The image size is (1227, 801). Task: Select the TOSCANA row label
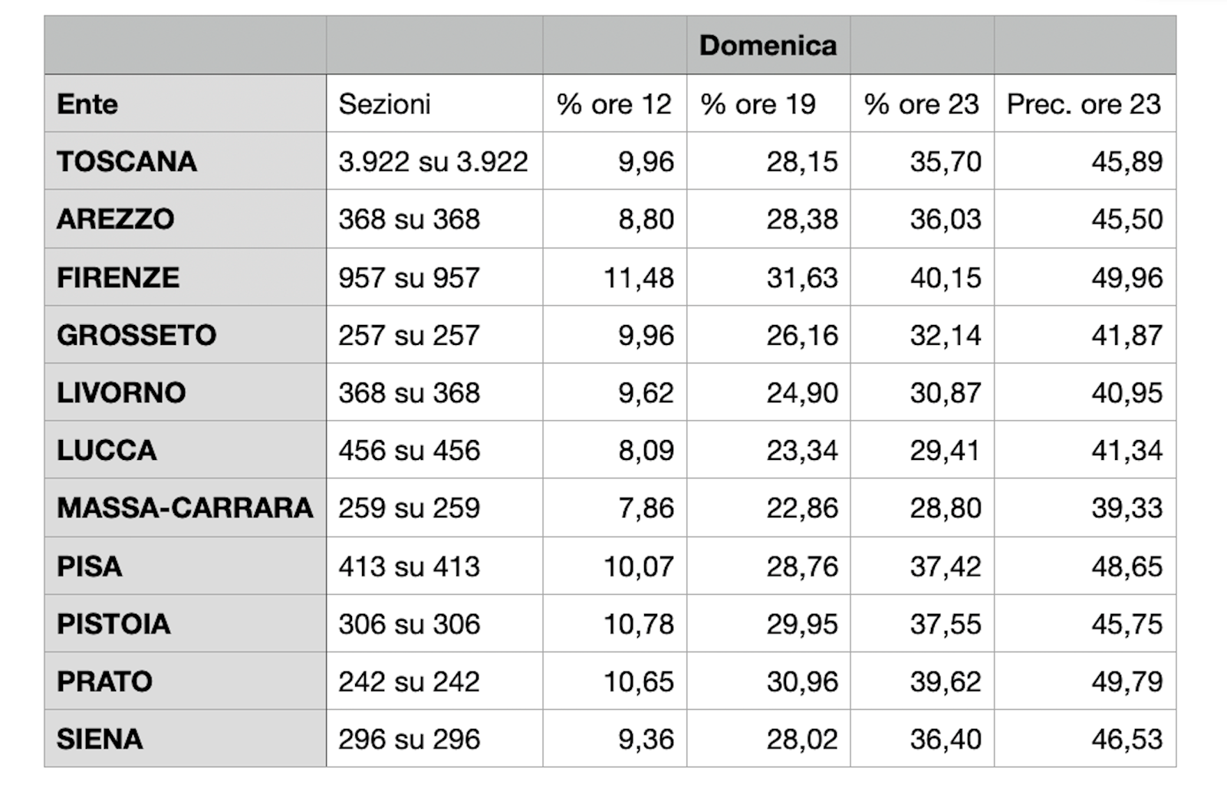tap(127, 162)
